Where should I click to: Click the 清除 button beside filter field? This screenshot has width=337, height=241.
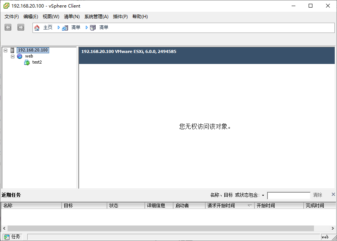pos(317,195)
